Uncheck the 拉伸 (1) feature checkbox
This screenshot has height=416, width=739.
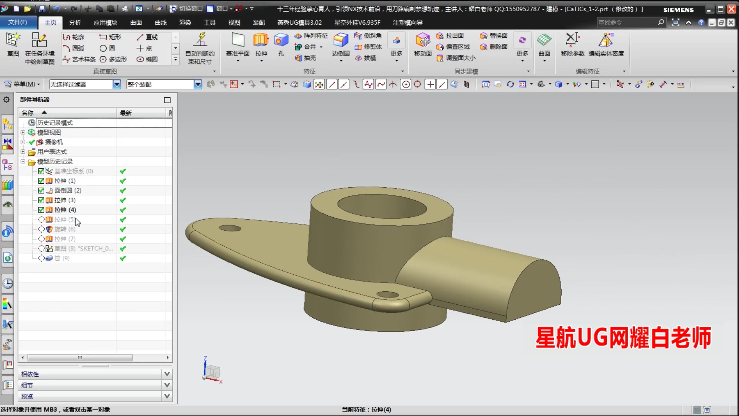(41, 181)
